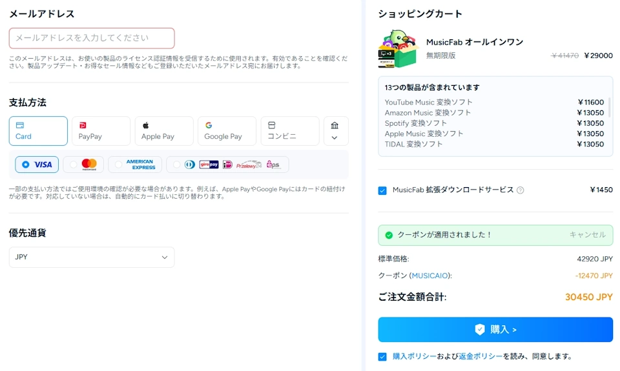The height and width of the screenshot is (371, 620).
Task: Click the convenience store icon
Action: pyautogui.click(x=272, y=125)
